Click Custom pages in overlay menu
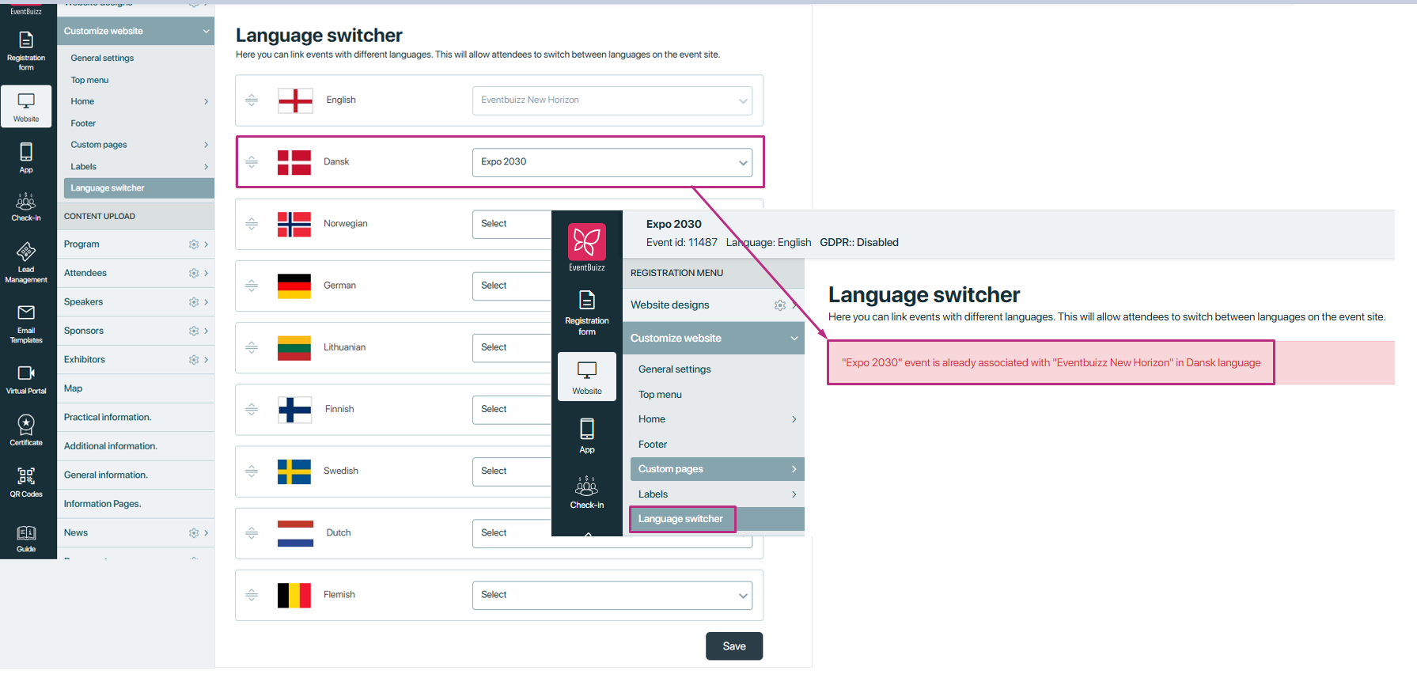Image resolution: width=1417 pixels, height=674 pixels. (x=718, y=469)
